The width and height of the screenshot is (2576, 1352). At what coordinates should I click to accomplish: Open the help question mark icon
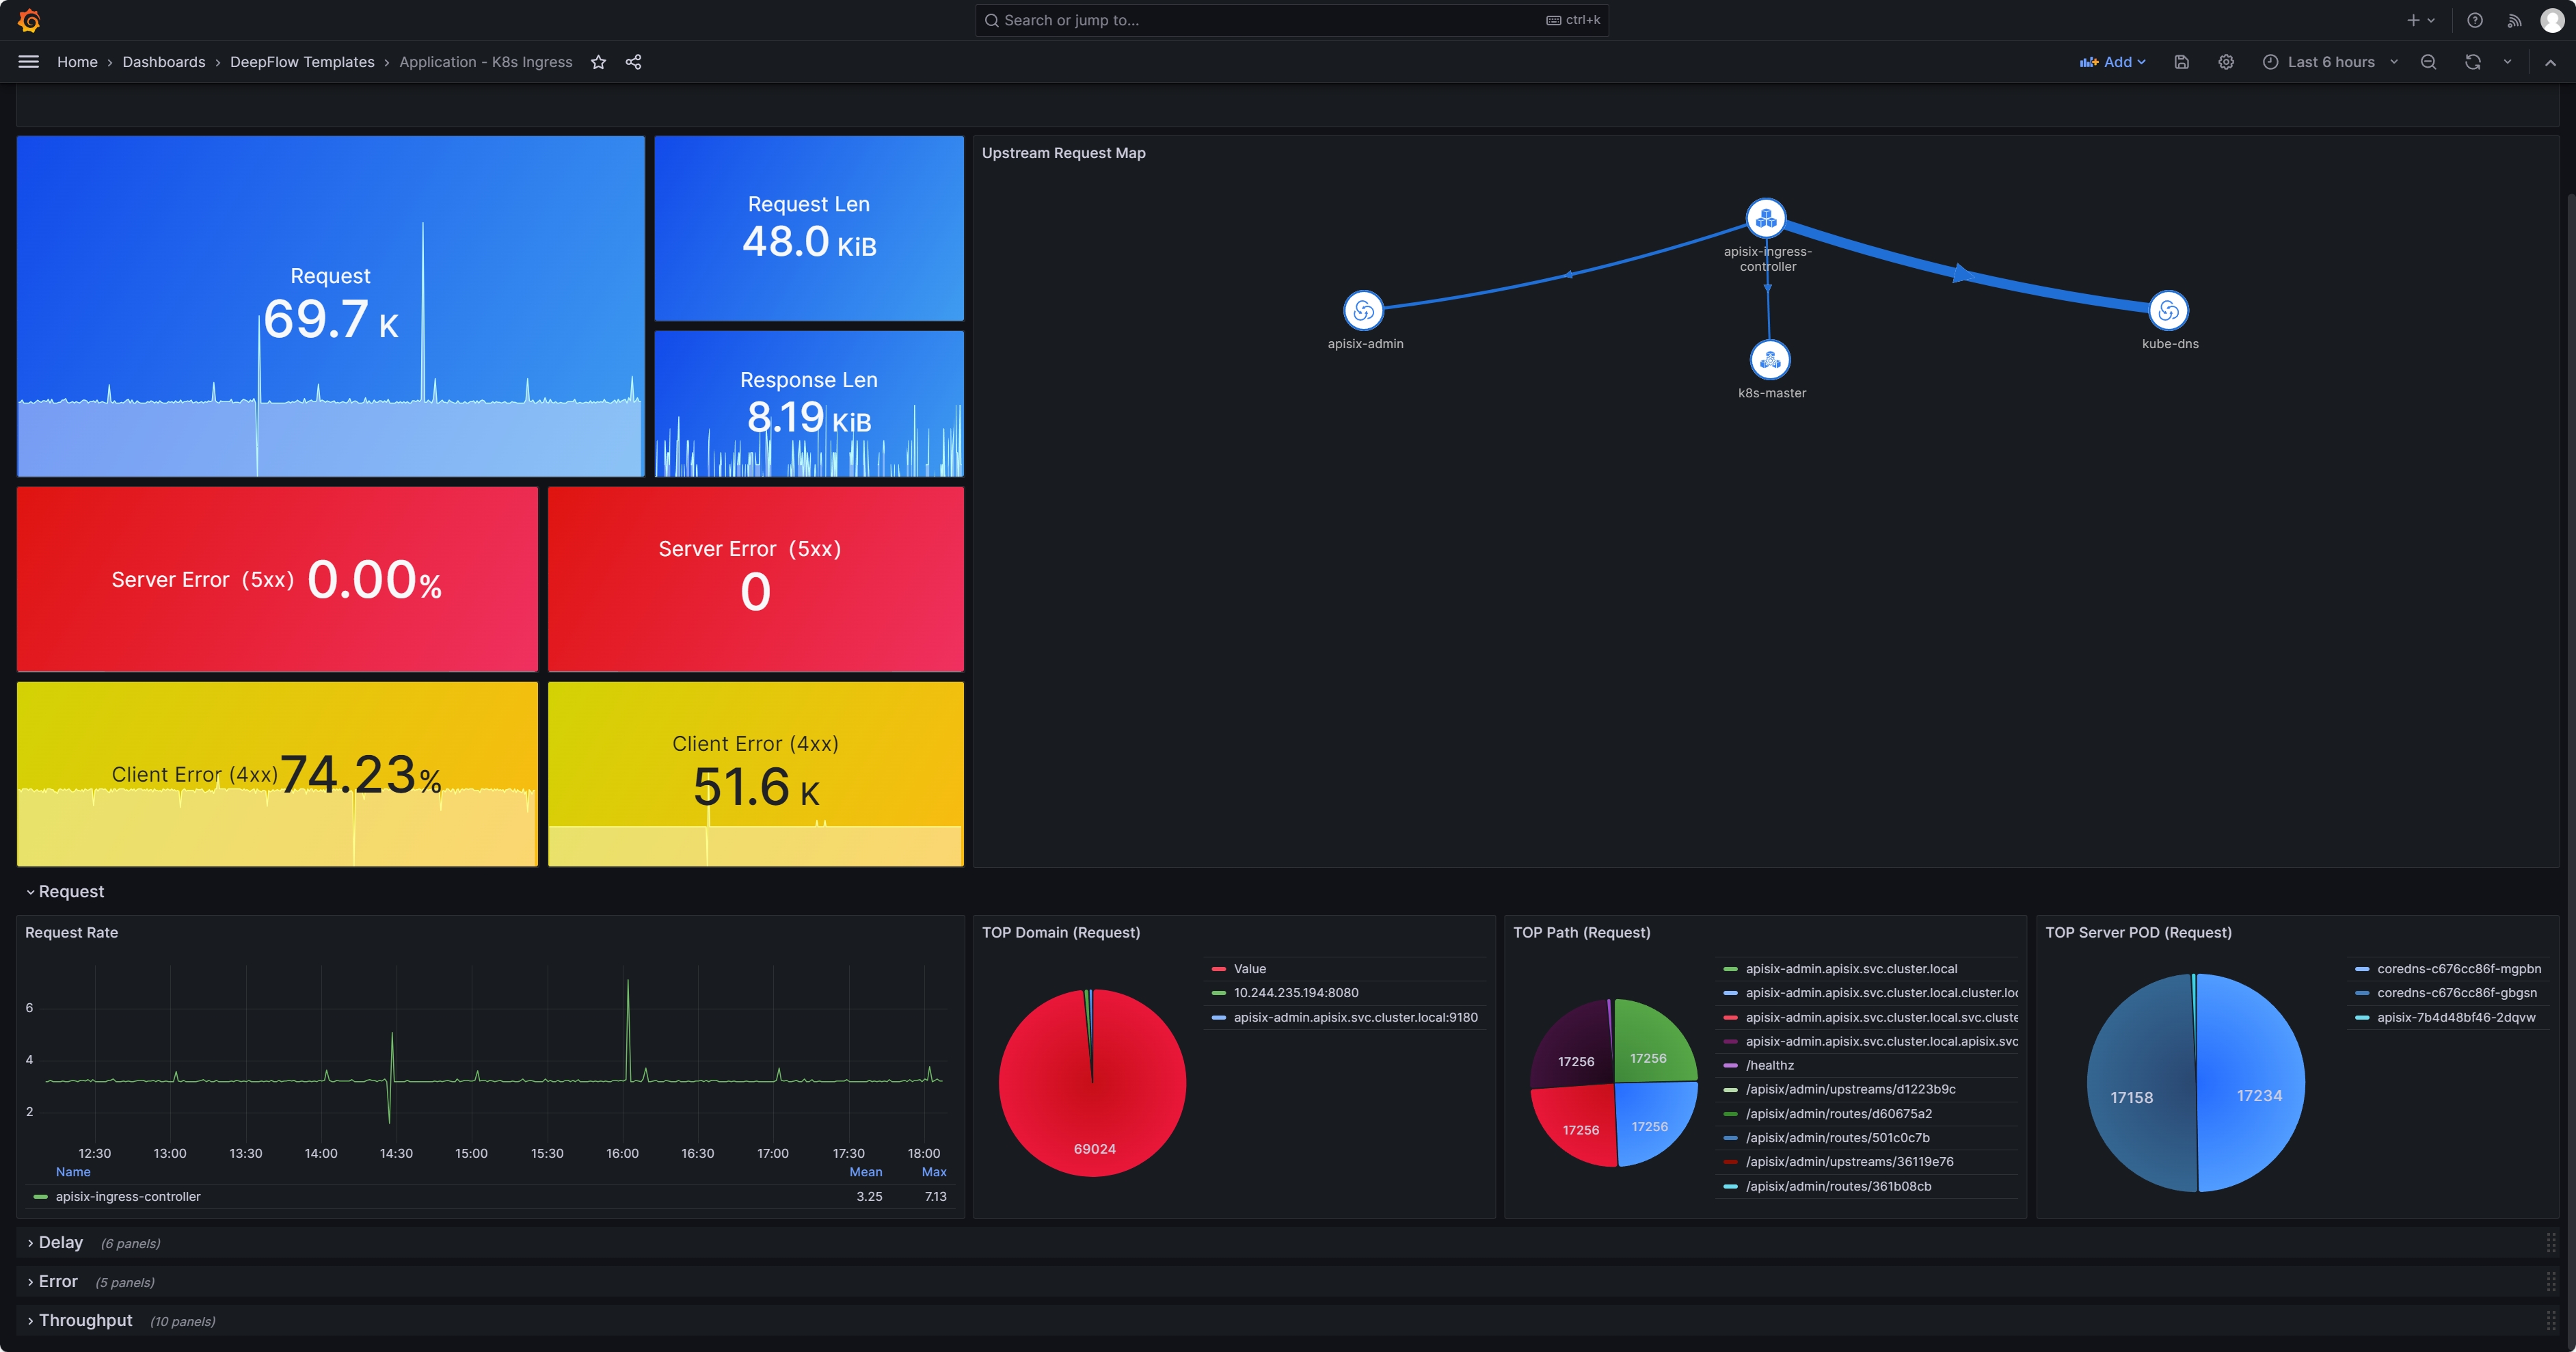[2475, 20]
